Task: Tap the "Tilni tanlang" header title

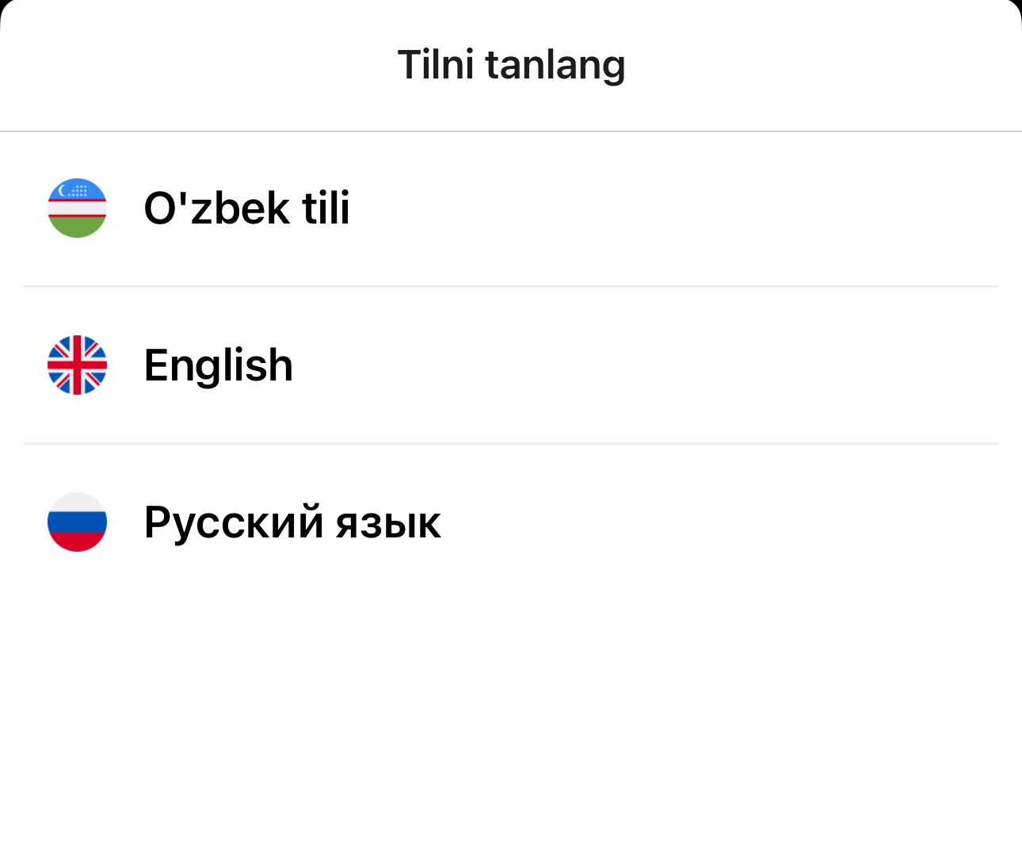Action: [x=511, y=65]
